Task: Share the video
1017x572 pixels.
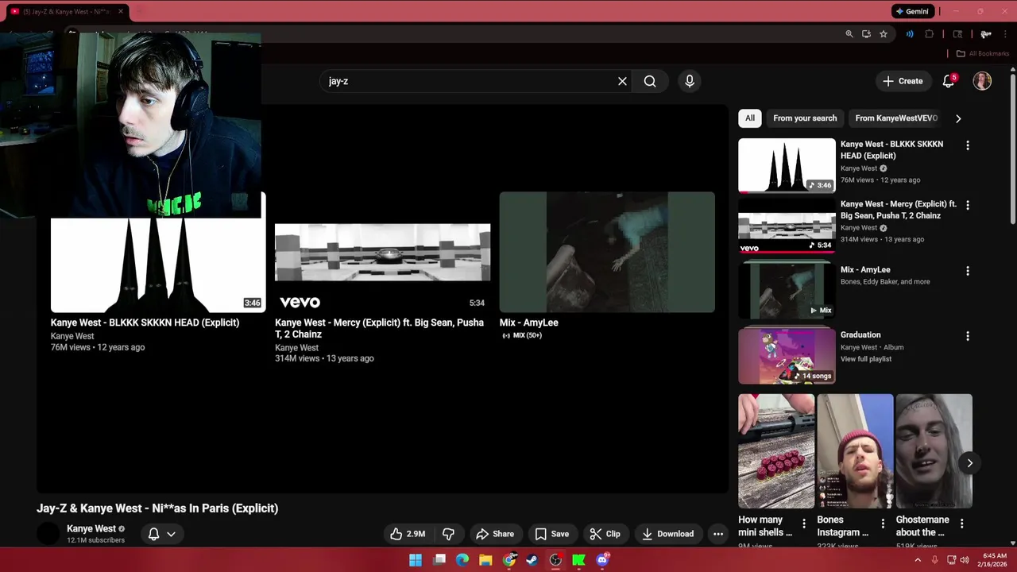Action: tap(495, 534)
